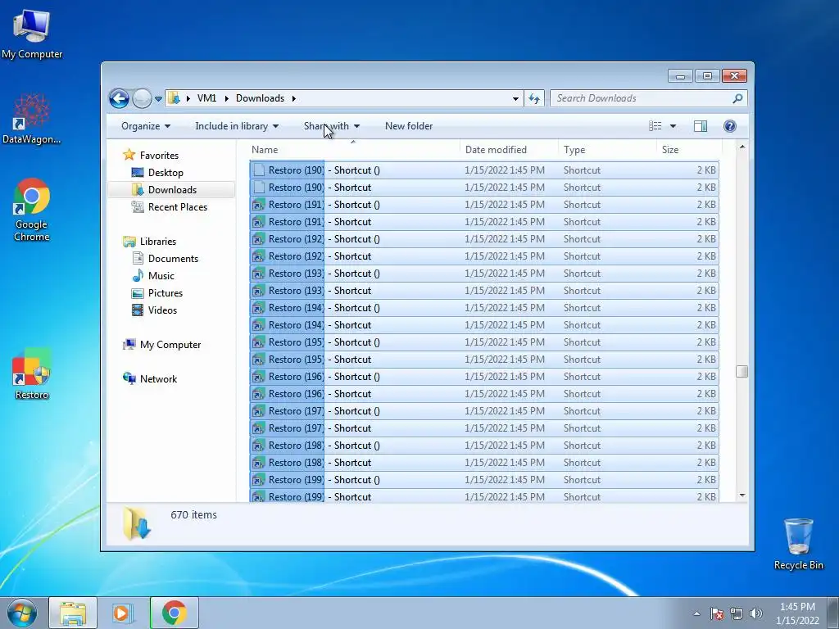Open Include in library dropdown

pyautogui.click(x=237, y=126)
